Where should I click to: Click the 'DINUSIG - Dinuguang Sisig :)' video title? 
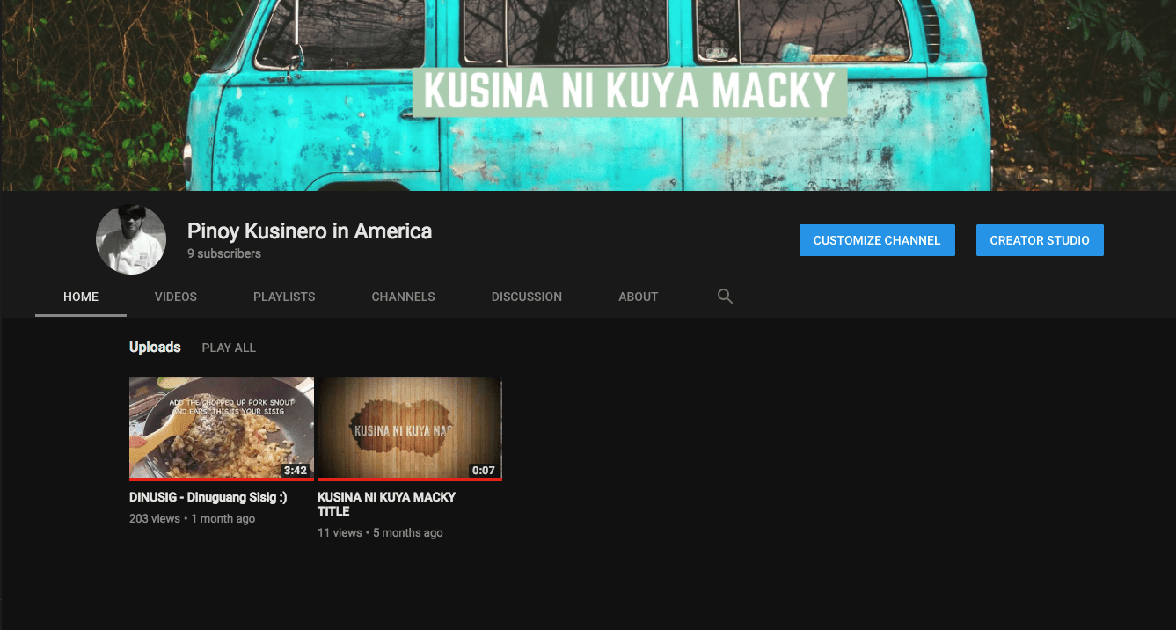[x=208, y=497]
